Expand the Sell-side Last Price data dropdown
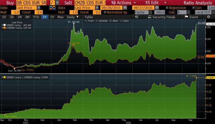This screenshot has height=124, width=215. pyautogui.click(x=97, y=8)
